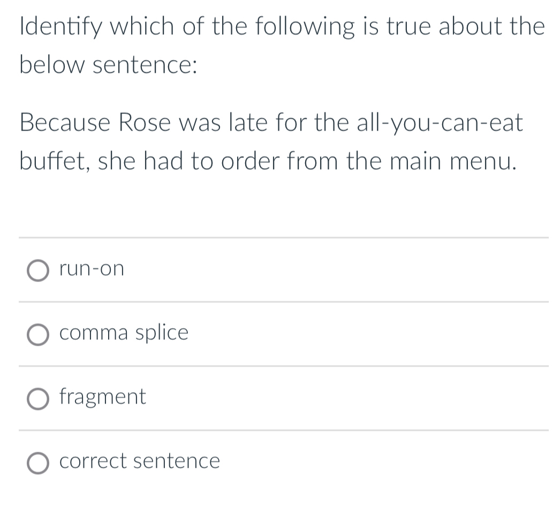The height and width of the screenshot is (517, 560).
Task: Click the correct sentence answer label text
Action: point(140,461)
